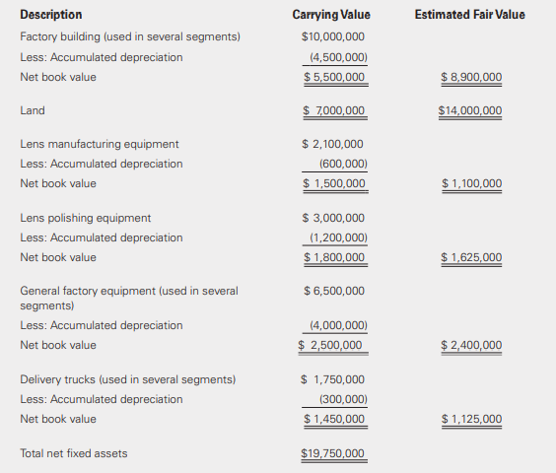
Task: Select the Lens manufacturing equipment label
Action: point(100,144)
